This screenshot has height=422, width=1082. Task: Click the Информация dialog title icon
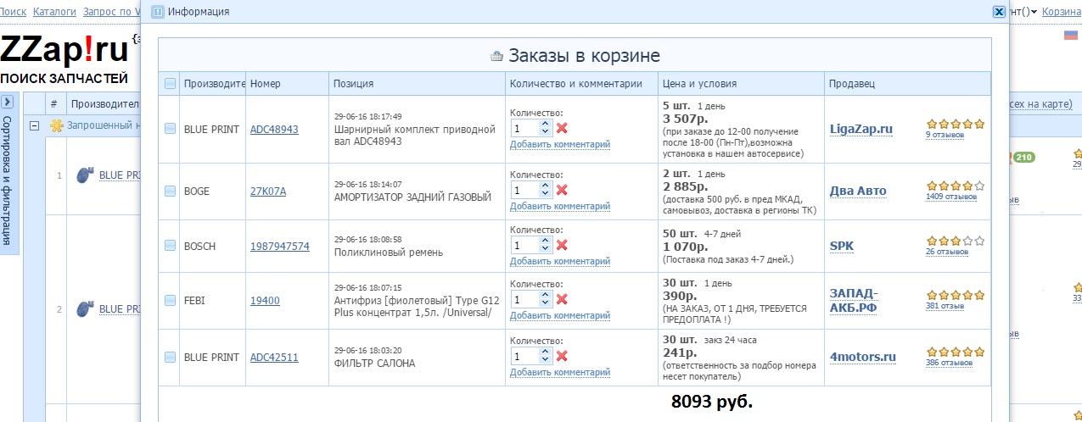(x=157, y=12)
